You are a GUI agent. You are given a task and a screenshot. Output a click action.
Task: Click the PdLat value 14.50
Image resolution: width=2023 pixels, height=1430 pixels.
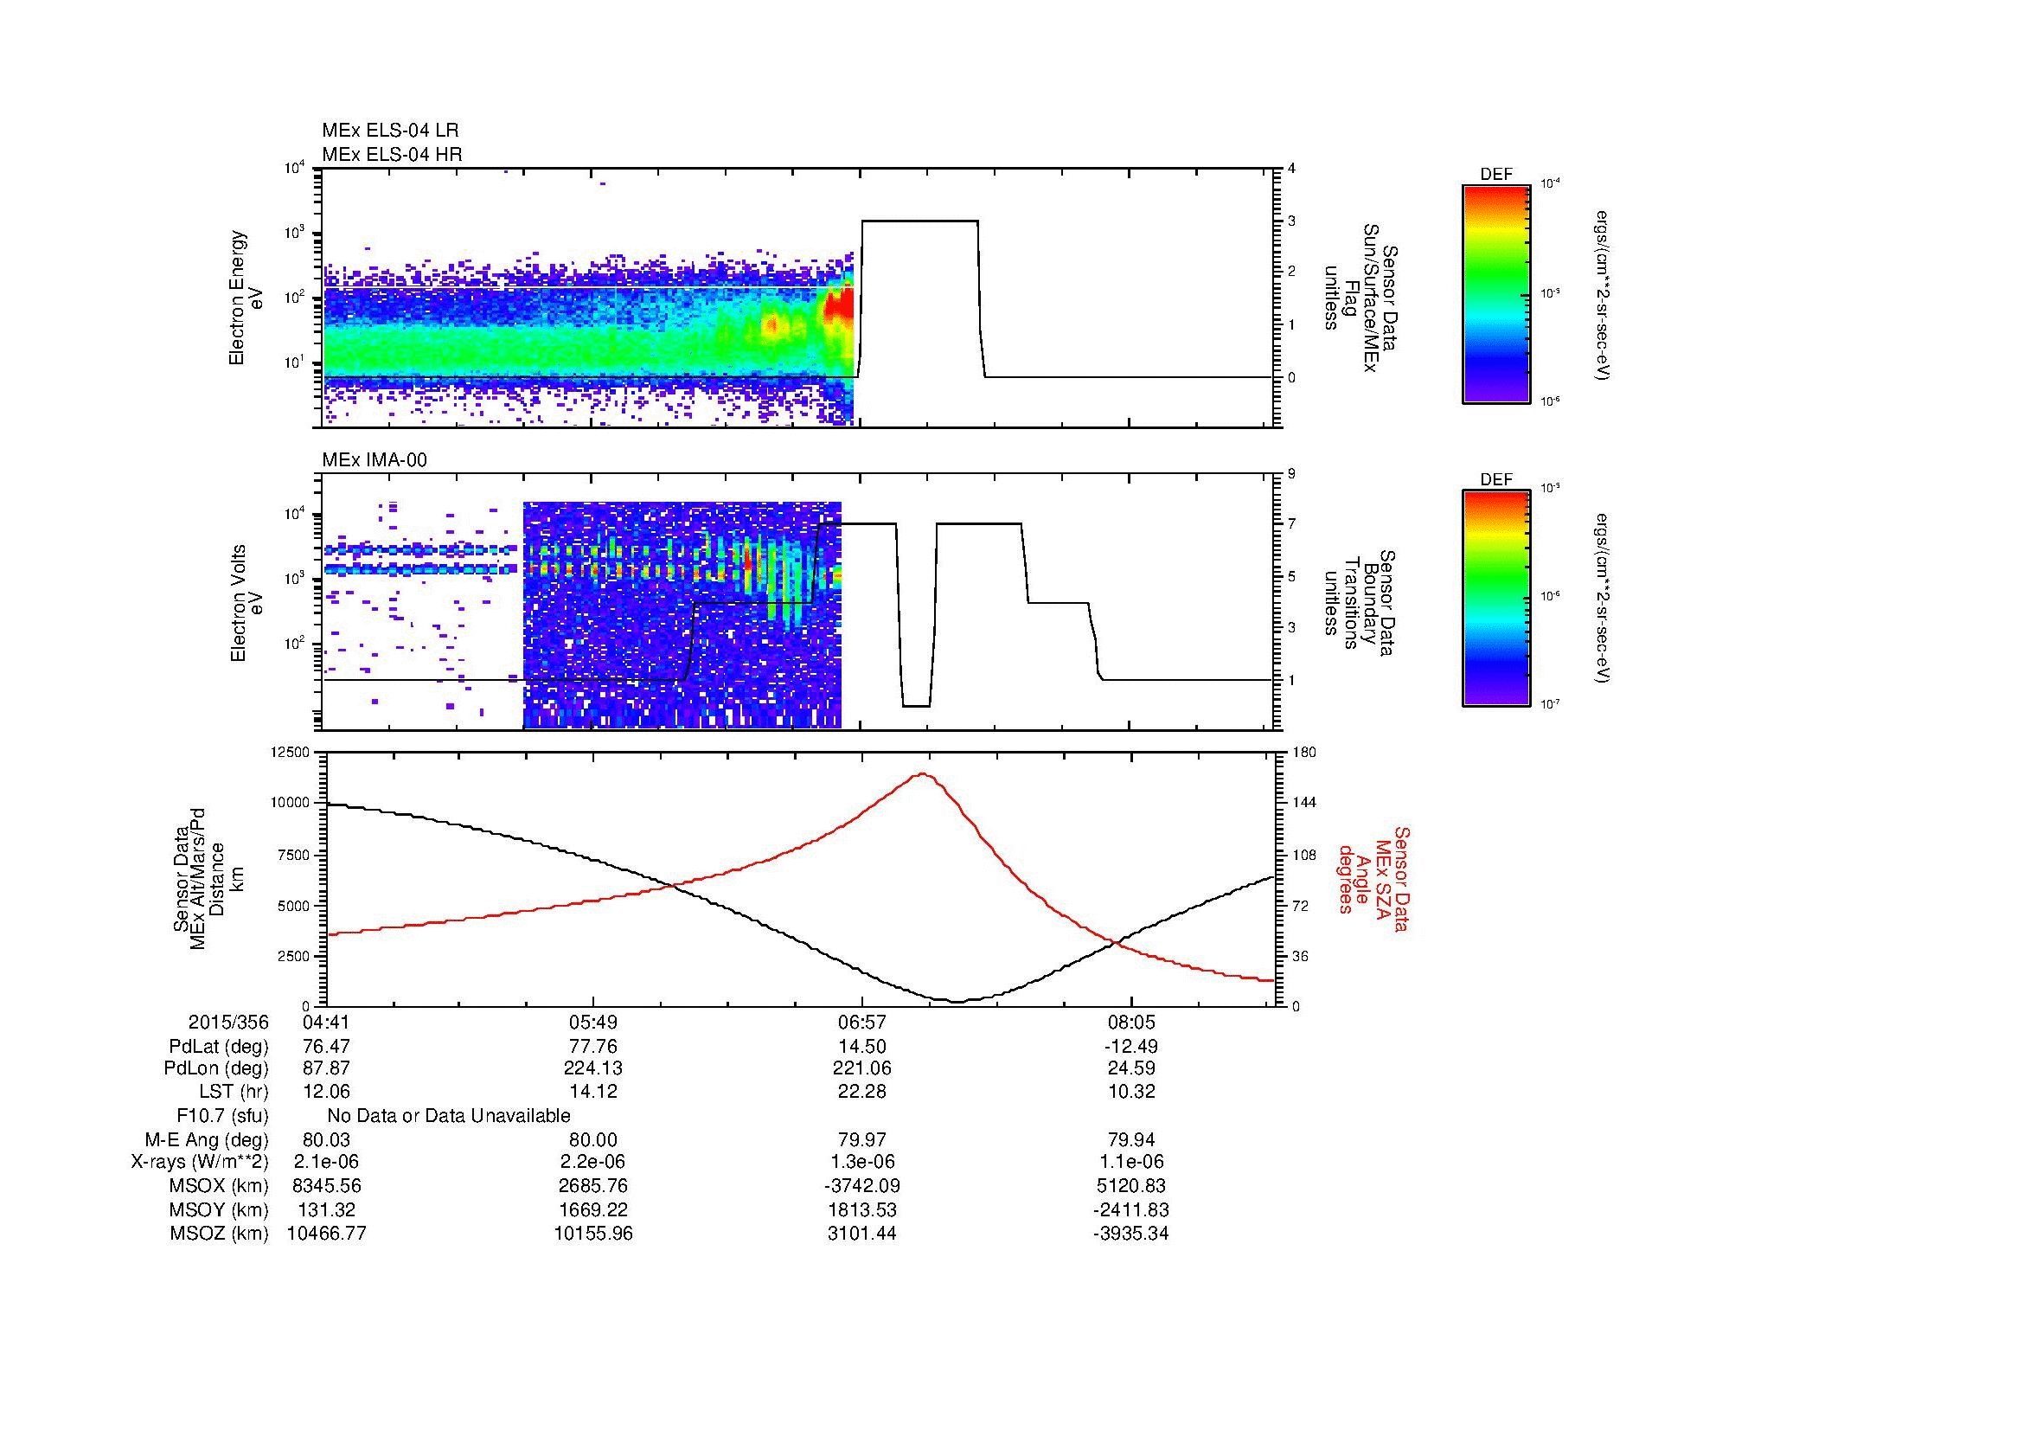[861, 1047]
